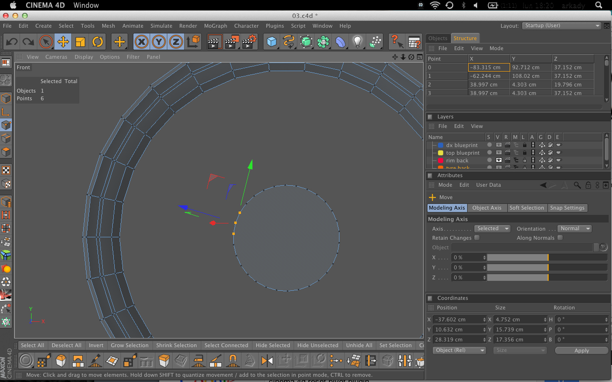
Task: Open the MoGraph menu
Action: [216, 26]
